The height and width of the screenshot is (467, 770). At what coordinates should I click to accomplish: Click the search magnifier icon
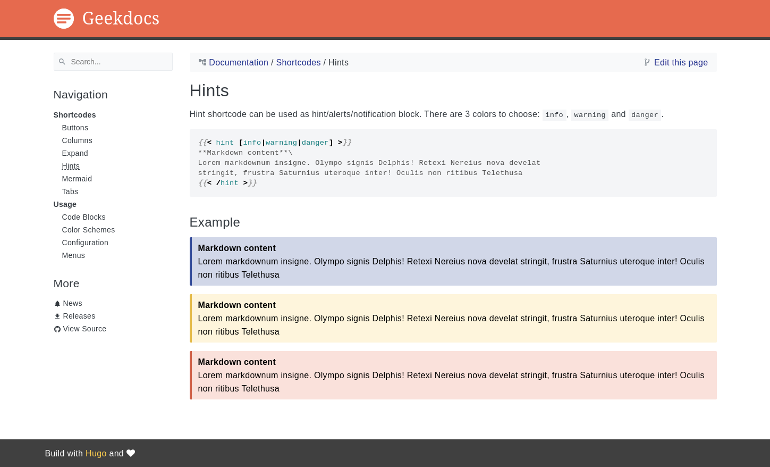(62, 62)
